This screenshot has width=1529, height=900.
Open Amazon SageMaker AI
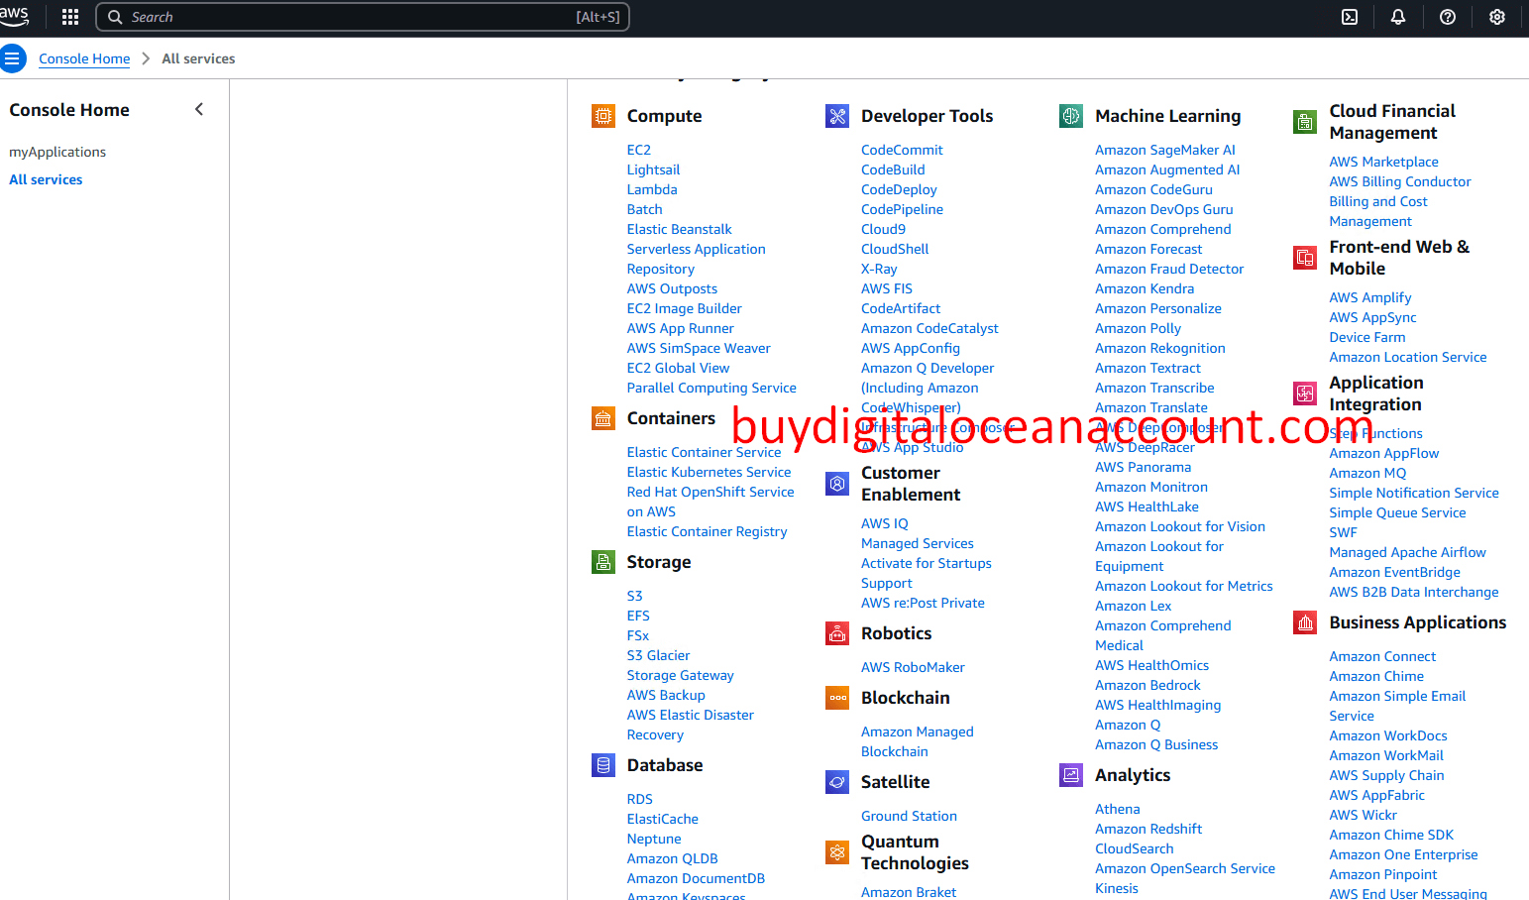coord(1164,149)
